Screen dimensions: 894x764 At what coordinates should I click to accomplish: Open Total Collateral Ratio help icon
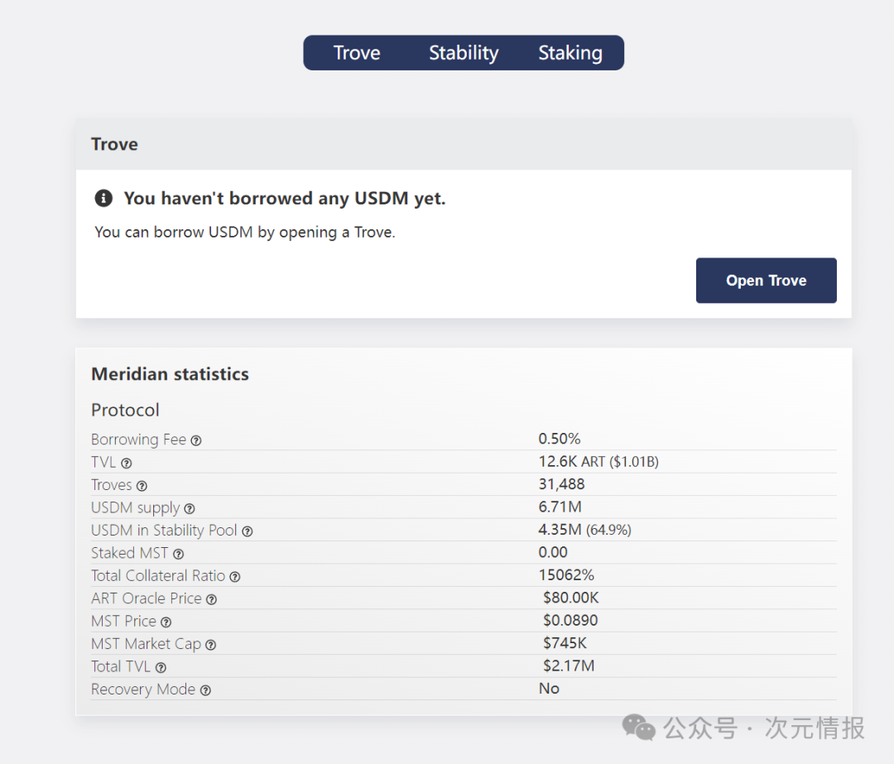[235, 577]
